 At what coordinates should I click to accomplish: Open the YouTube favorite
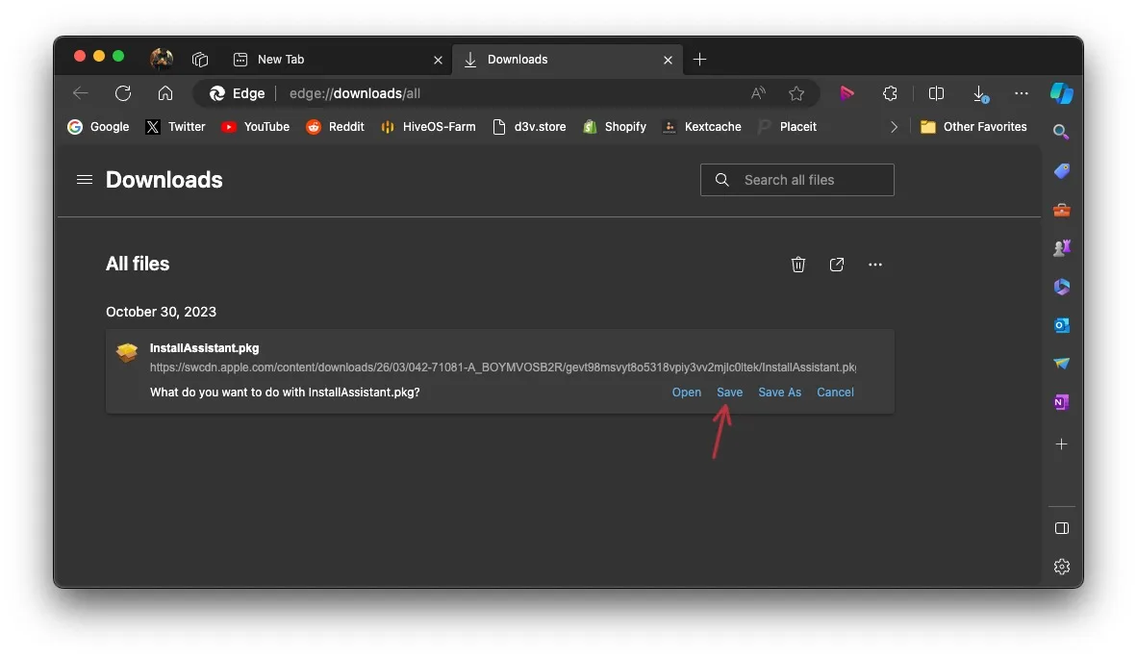pos(255,127)
